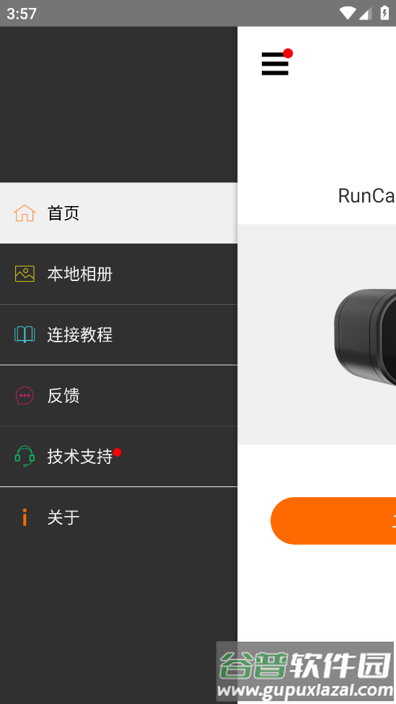Click the orange house icon
Viewport: 396px width, 704px height.
[x=25, y=213]
